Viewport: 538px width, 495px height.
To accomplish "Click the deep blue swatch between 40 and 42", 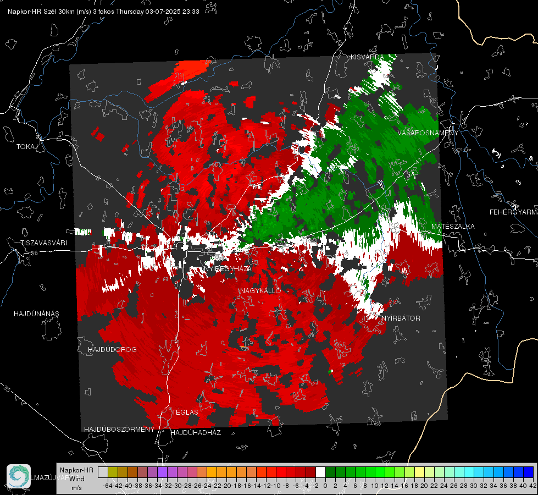I will [529, 472].
